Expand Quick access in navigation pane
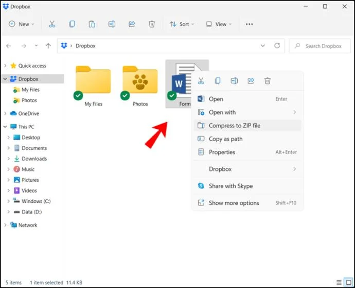 click(x=5, y=66)
